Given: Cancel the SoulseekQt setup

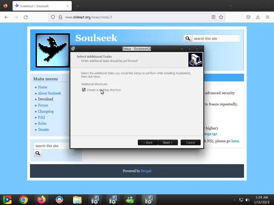Looking at the screenshot, I should coord(191,143).
